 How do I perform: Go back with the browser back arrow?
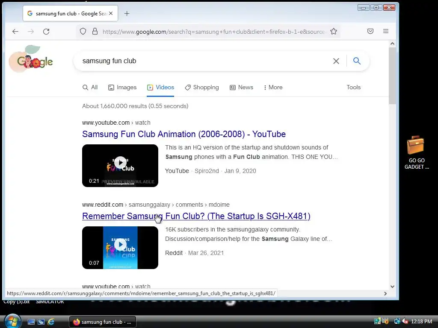pyautogui.click(x=15, y=32)
